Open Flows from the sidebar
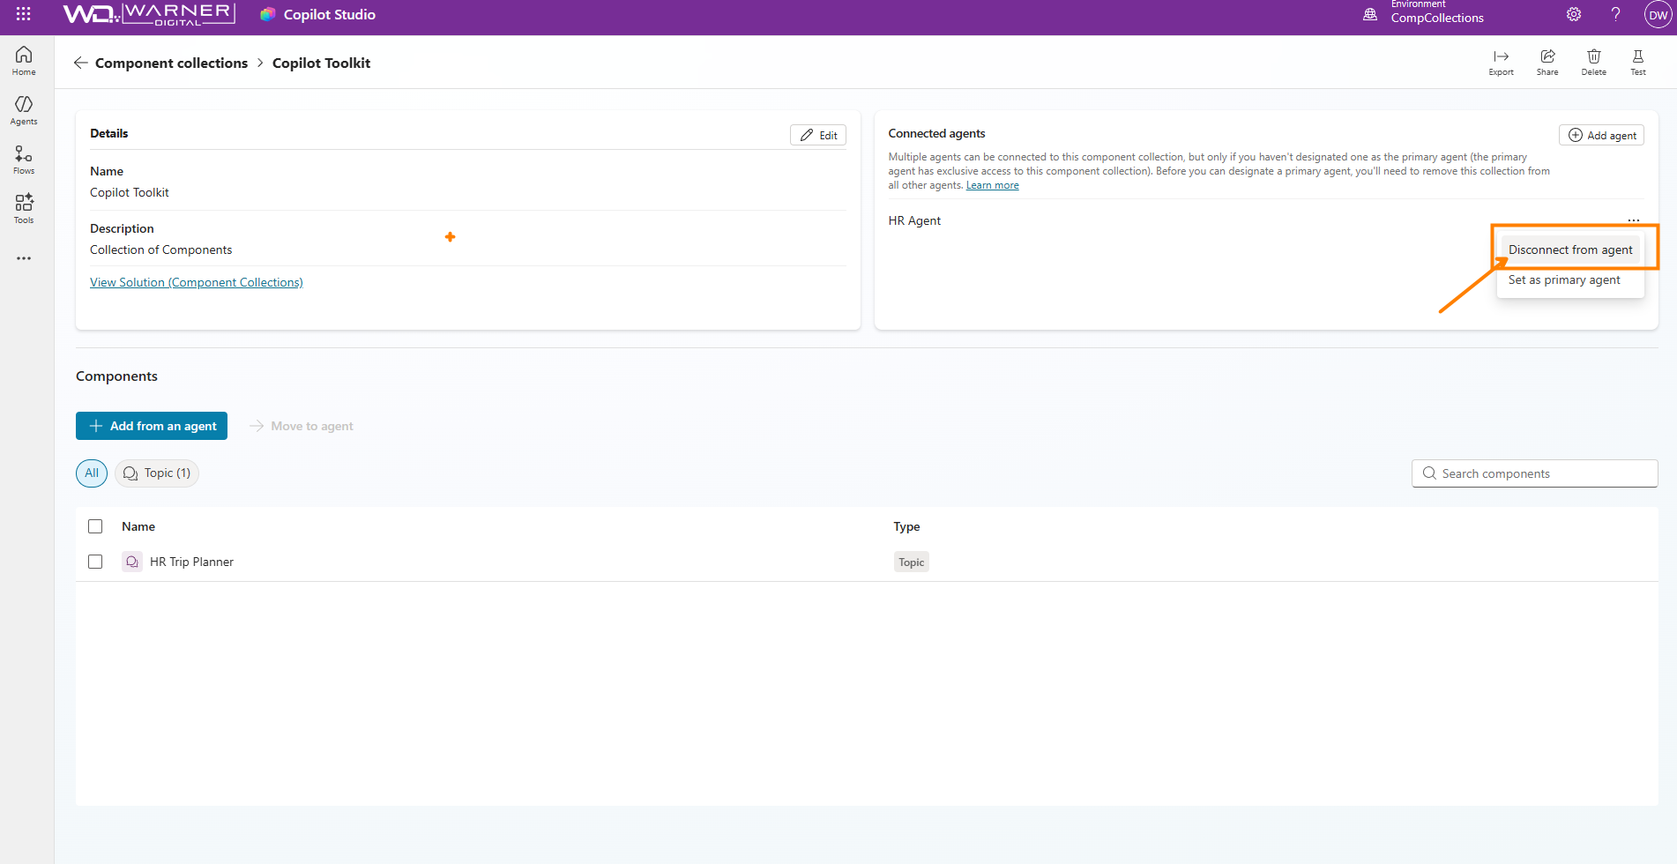 24,160
